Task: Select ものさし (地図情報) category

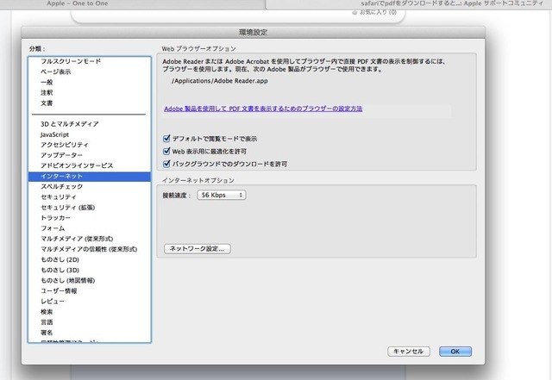Action: [x=90, y=280]
